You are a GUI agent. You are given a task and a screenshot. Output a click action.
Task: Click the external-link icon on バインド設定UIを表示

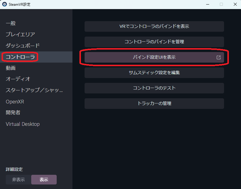[x=218, y=57]
